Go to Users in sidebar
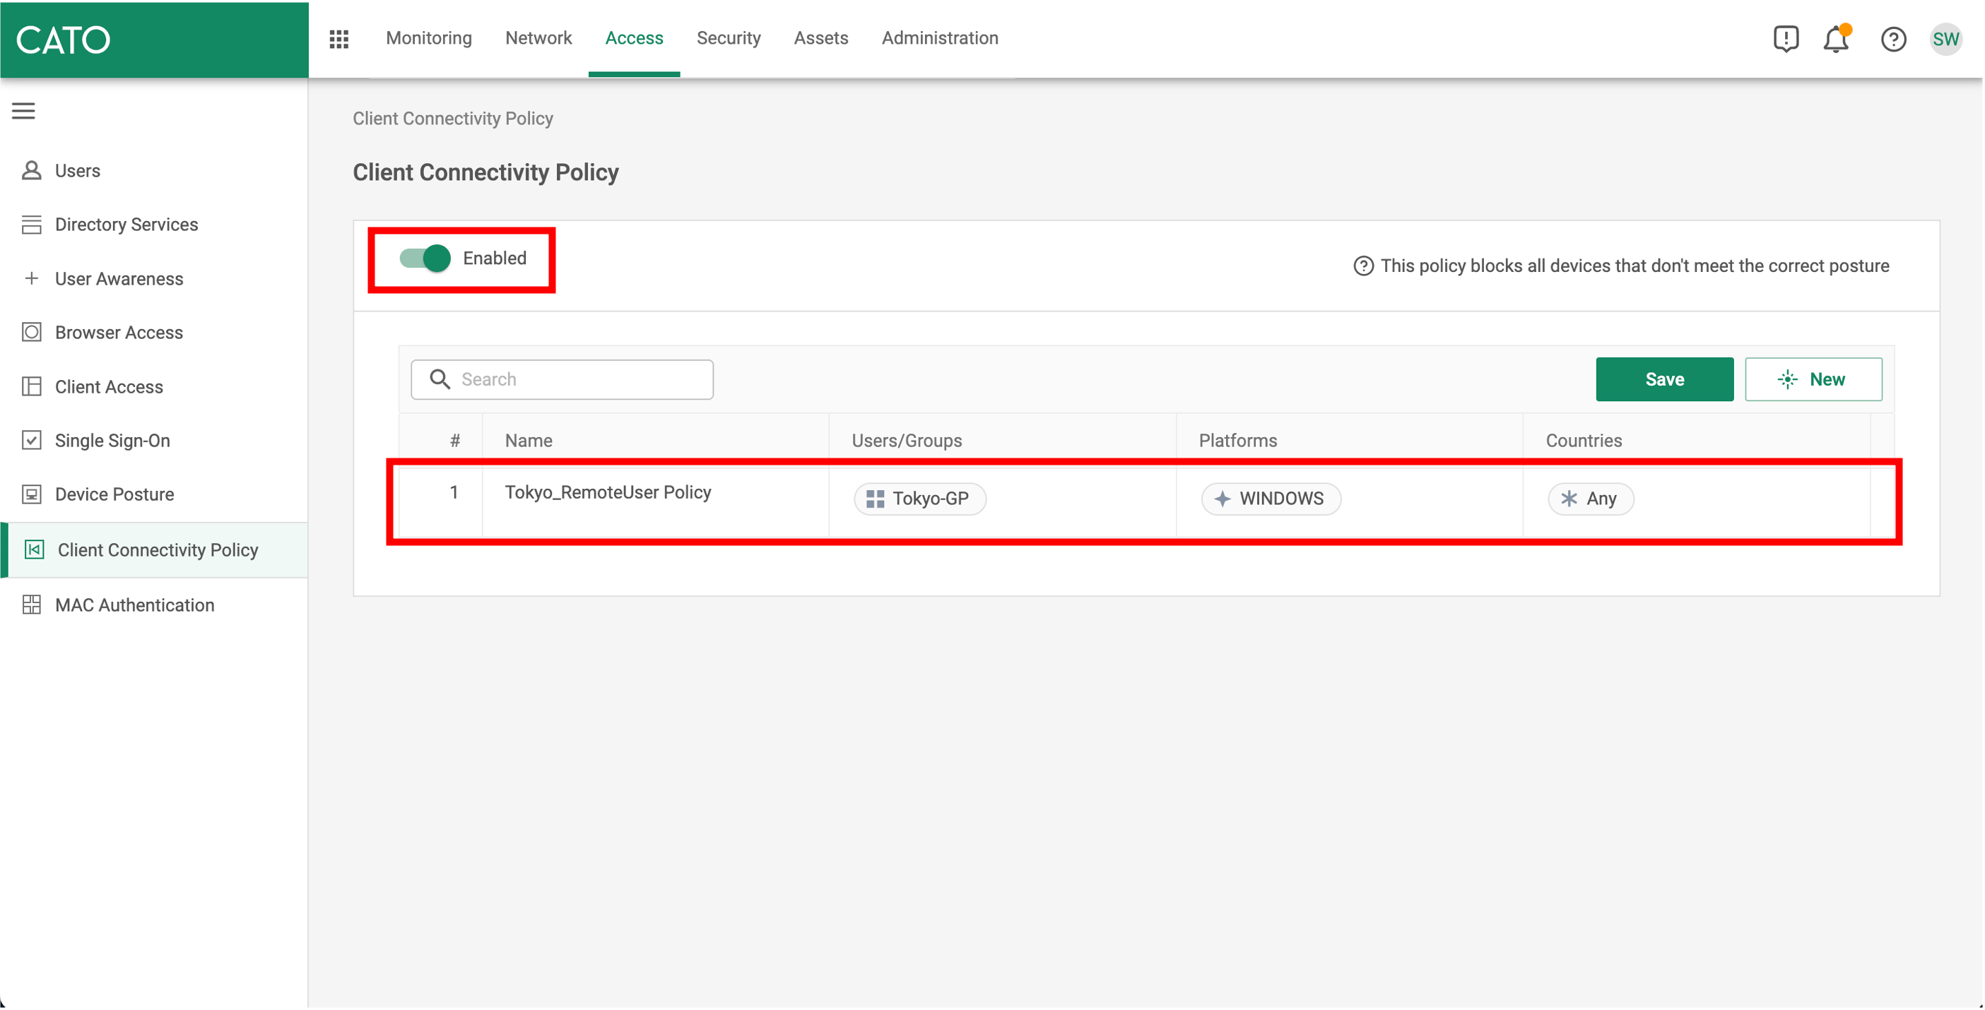Screen dimensions: 1985x1010 point(154,170)
